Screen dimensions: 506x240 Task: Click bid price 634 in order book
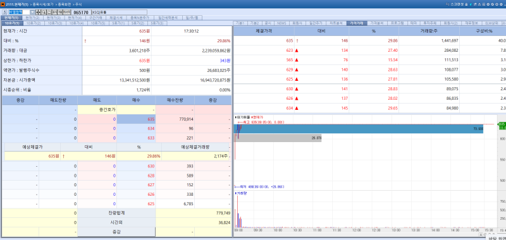(x=136, y=129)
